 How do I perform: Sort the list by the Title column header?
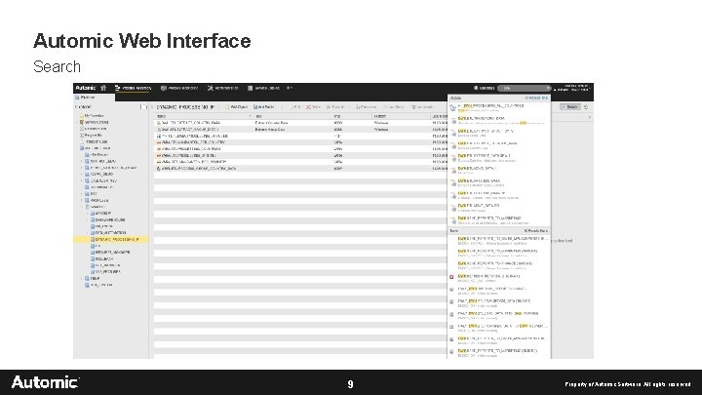(x=292, y=116)
